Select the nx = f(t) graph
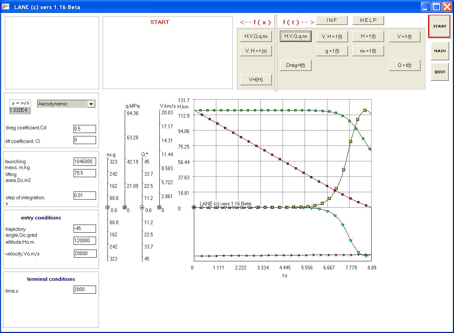The image size is (454, 333). coord(368,51)
